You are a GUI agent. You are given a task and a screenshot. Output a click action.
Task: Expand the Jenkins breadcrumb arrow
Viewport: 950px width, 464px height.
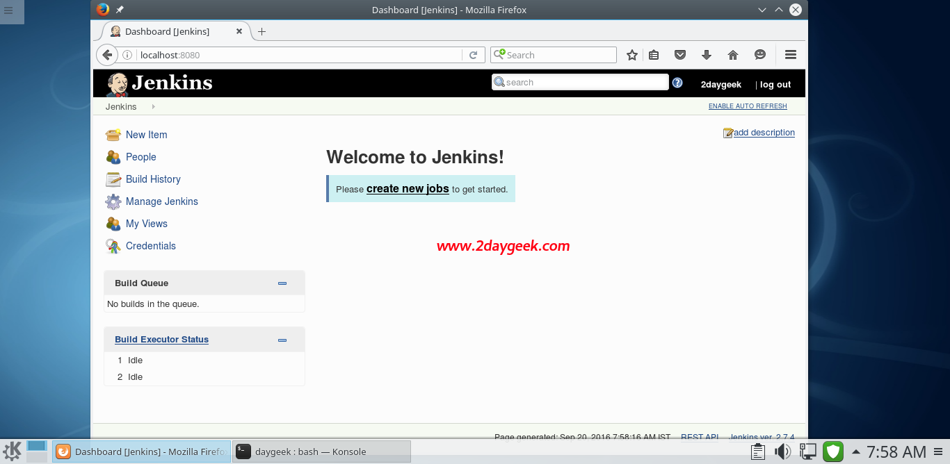(x=153, y=107)
